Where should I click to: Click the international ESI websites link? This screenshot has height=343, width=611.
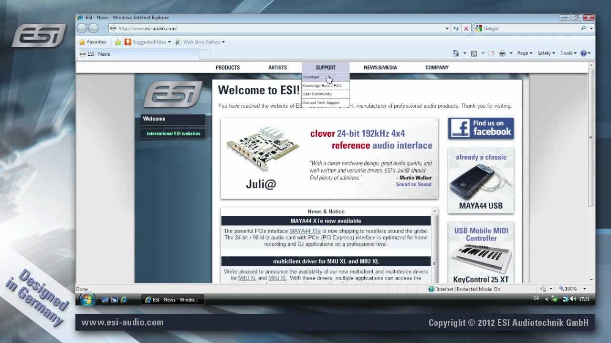[174, 134]
